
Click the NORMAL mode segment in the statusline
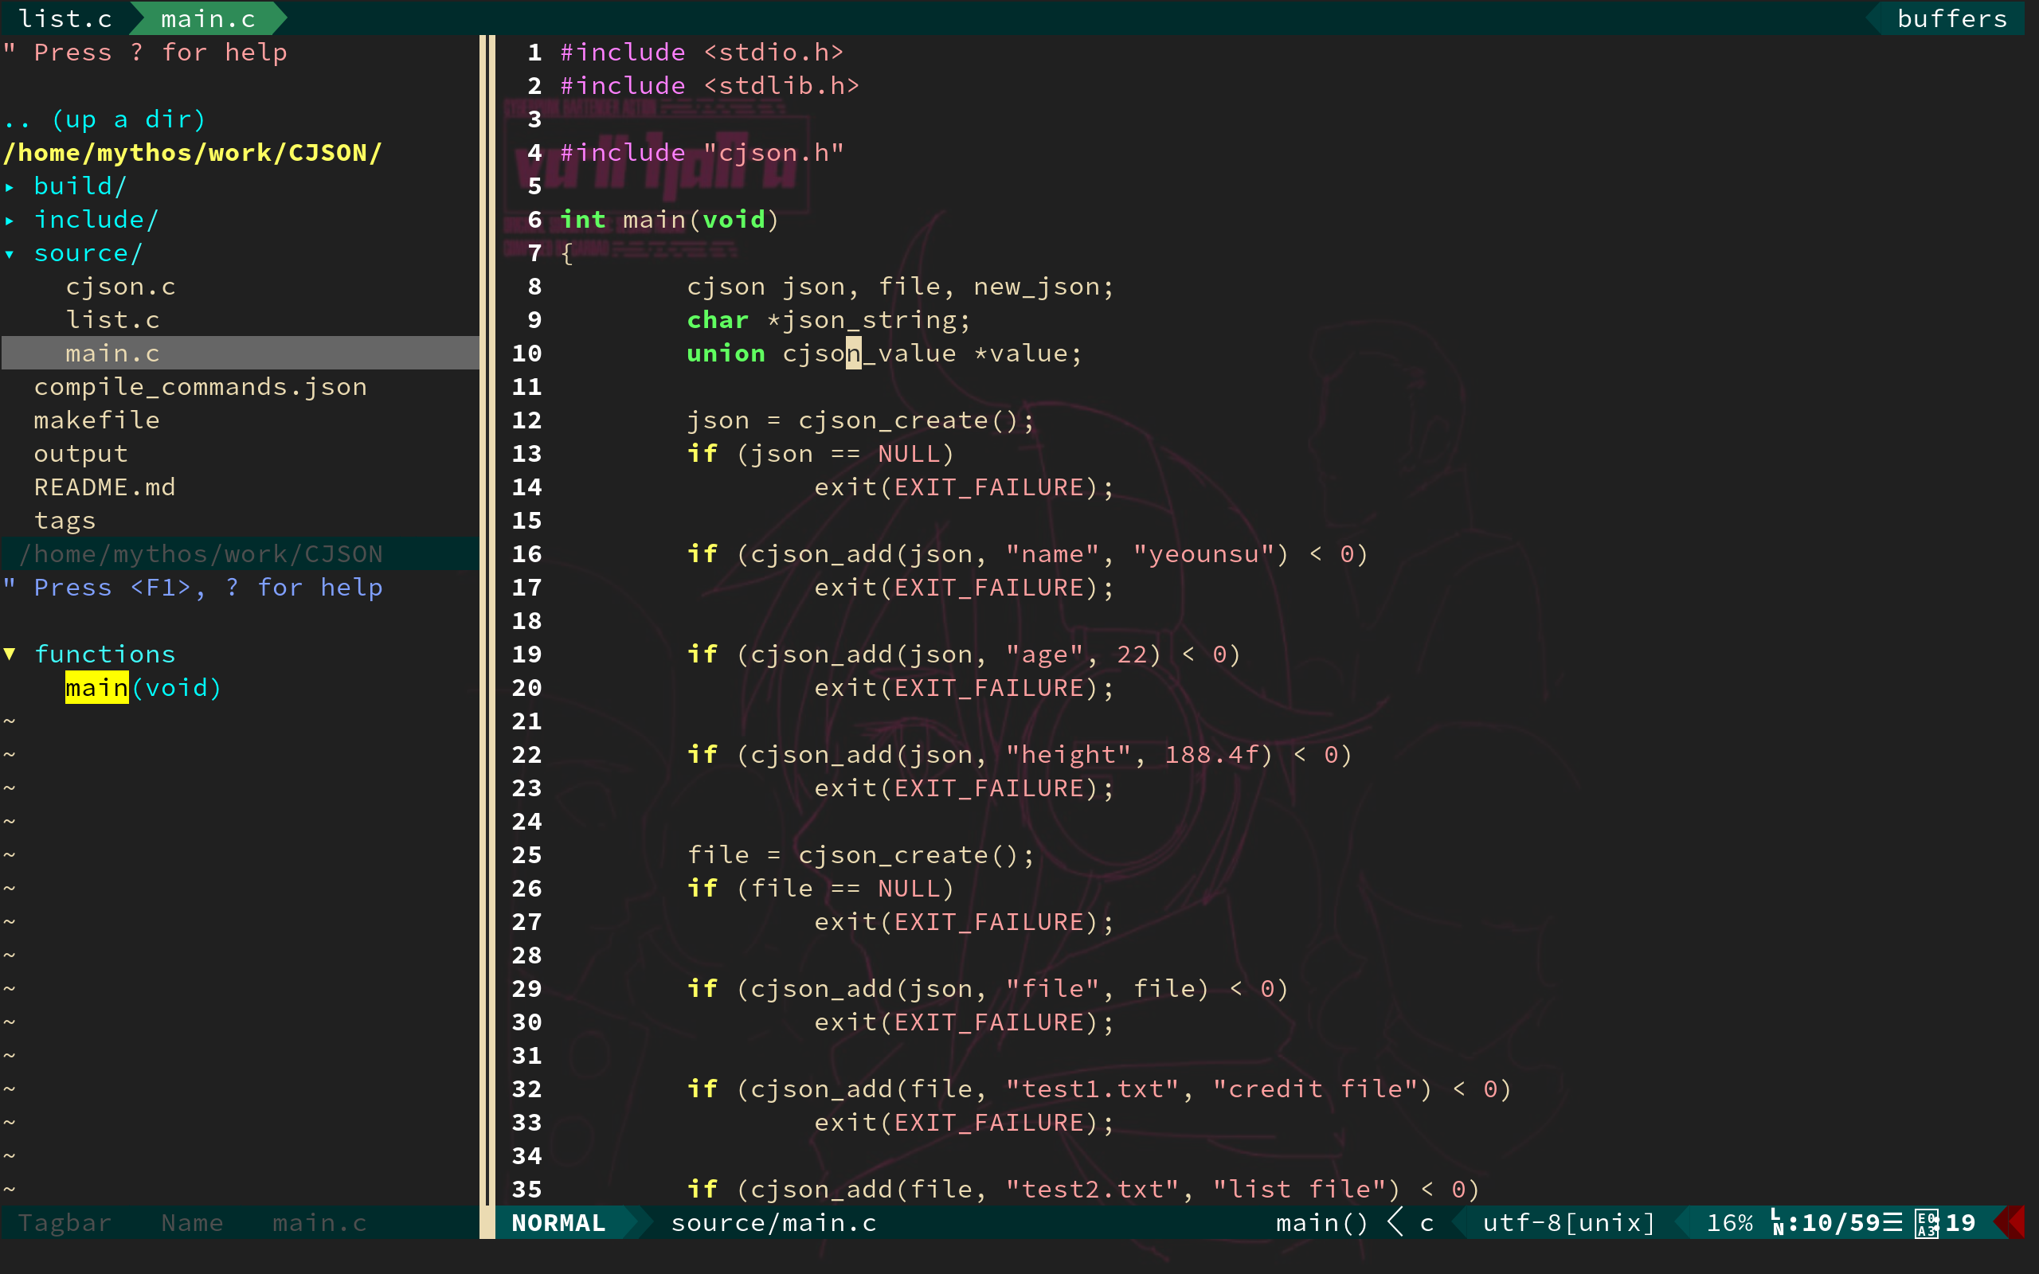(x=558, y=1222)
